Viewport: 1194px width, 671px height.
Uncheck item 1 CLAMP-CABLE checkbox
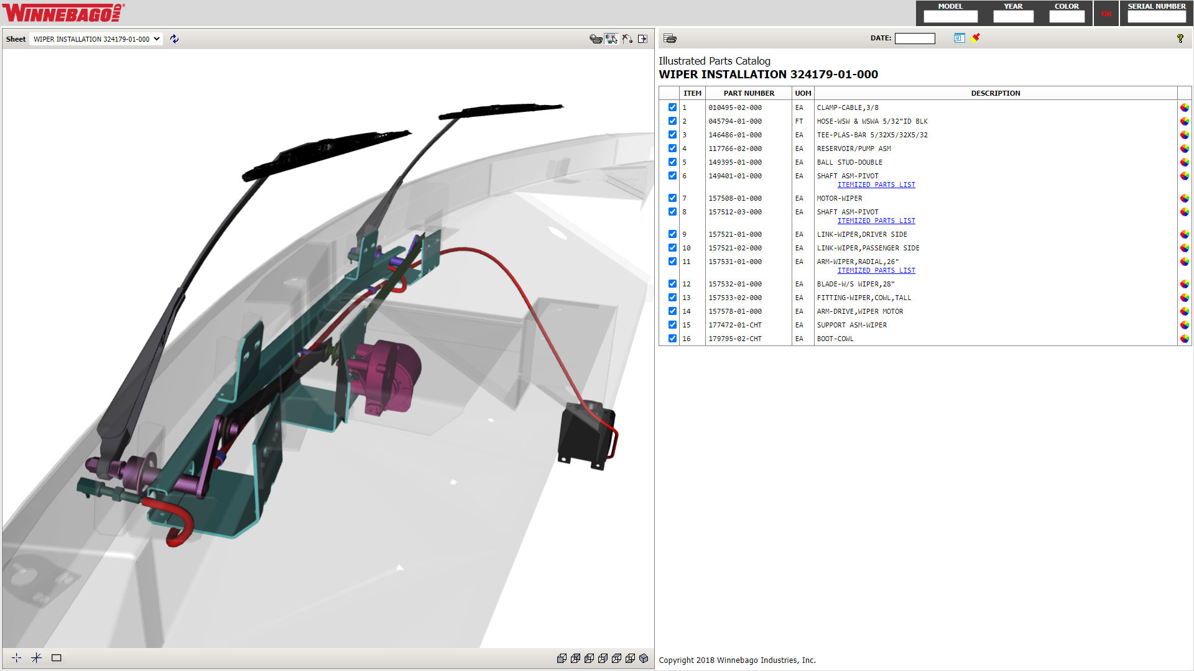672,107
